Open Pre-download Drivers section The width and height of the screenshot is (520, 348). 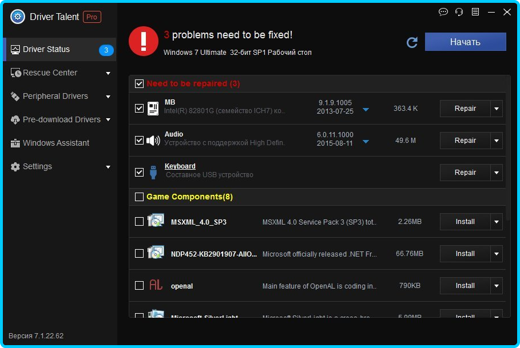tap(59, 120)
